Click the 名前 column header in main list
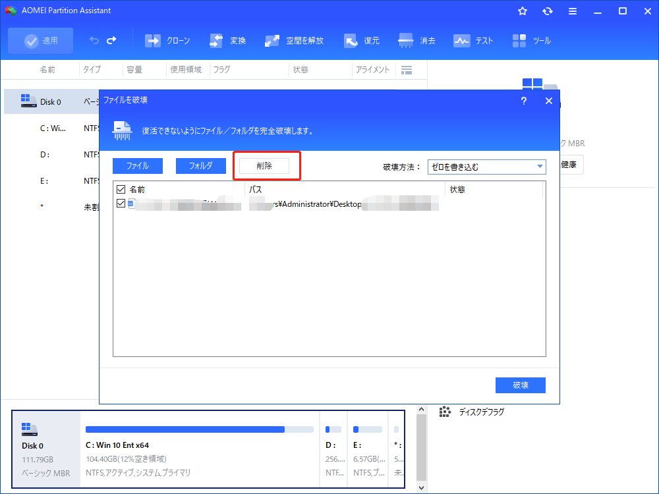 (47, 70)
